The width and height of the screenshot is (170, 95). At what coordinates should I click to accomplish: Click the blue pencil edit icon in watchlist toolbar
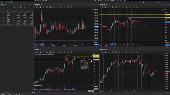click(x=27, y=7)
